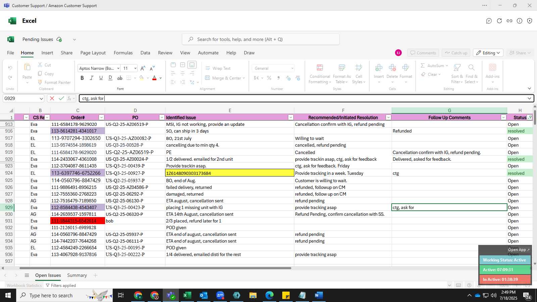The height and width of the screenshot is (302, 537).
Task: Open Format As Table gallery
Action: coord(342,74)
